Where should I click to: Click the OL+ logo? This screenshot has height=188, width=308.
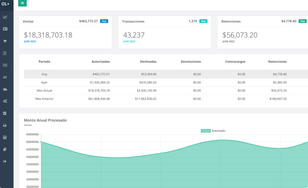tap(5, 4)
